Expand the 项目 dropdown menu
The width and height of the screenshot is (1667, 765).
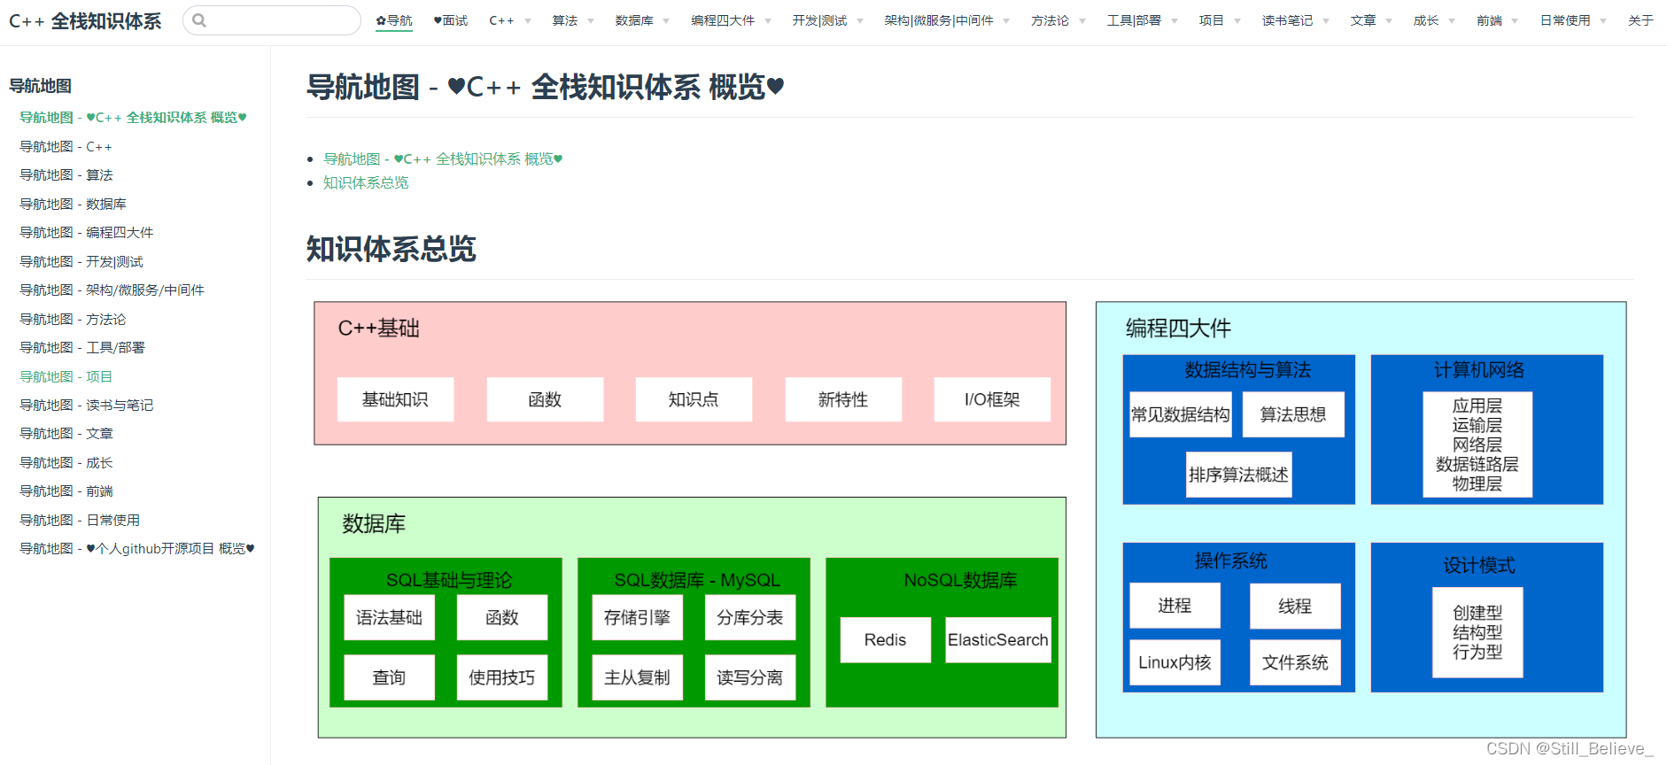[1220, 20]
